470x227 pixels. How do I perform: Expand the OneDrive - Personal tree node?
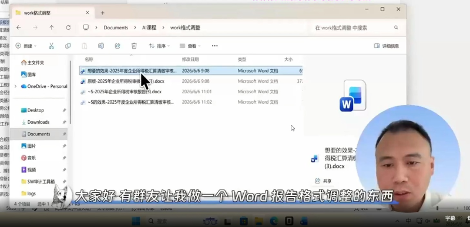(x=16, y=86)
